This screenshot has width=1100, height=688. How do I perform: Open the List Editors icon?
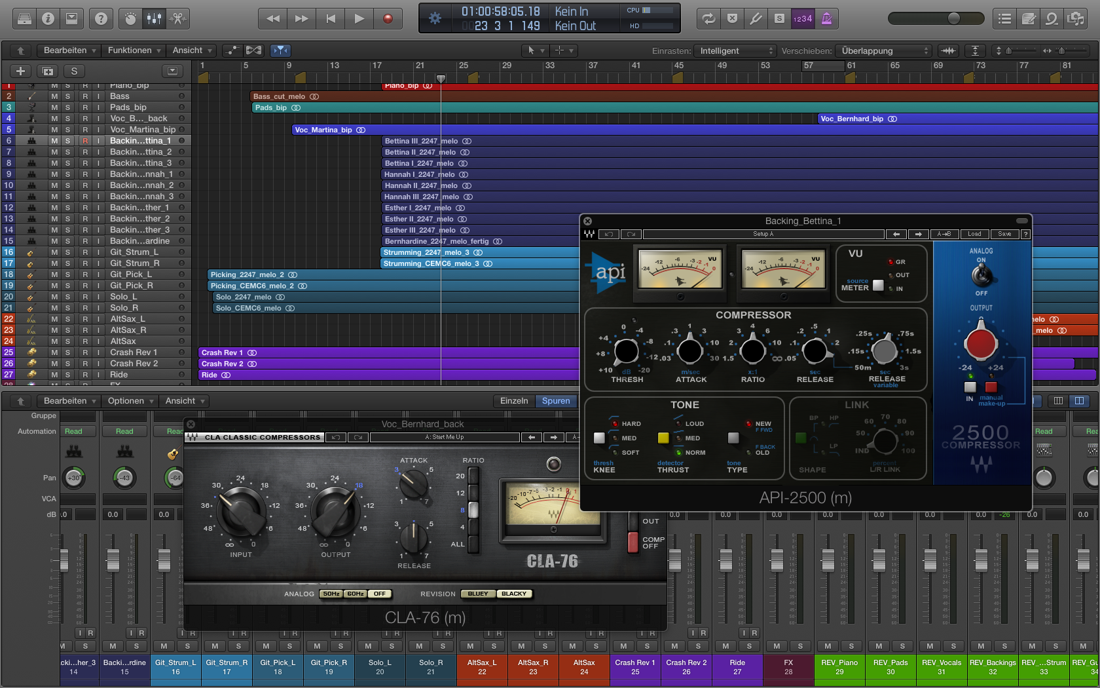(1004, 19)
